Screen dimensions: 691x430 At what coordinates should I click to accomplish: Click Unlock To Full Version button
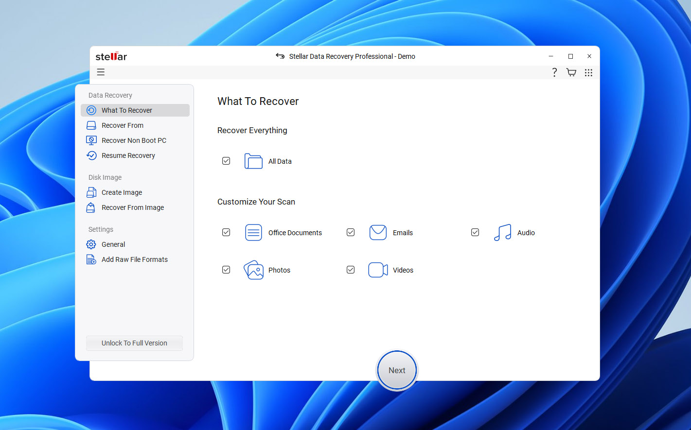tap(134, 343)
